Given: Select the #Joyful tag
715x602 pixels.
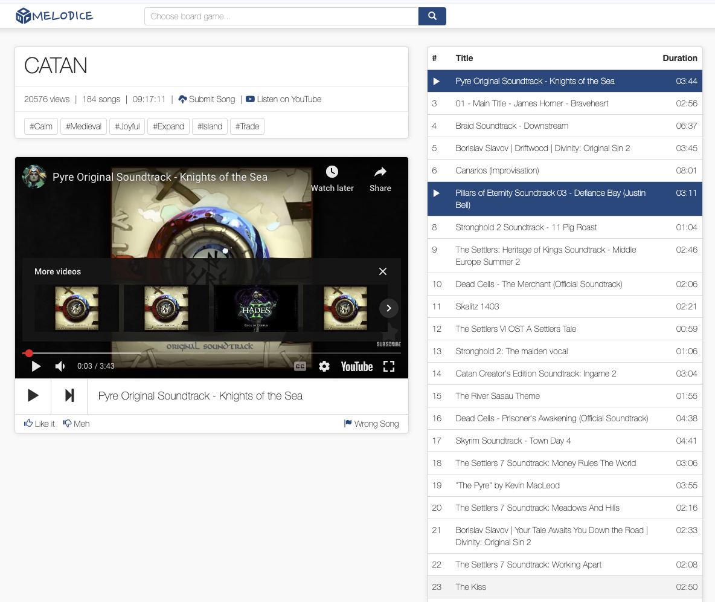Looking at the screenshot, I should click(x=127, y=126).
